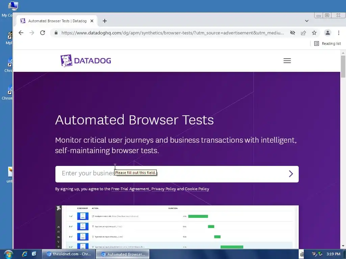Reload the Datadog page
346x259 pixels.
click(x=43, y=33)
